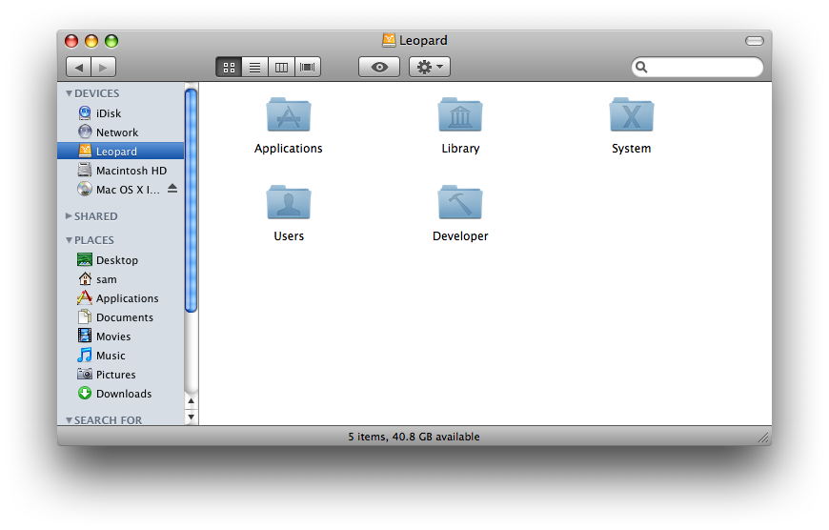Image resolution: width=829 pixels, height=530 pixels.
Task: Minimize the Finder window
Action: [91, 41]
